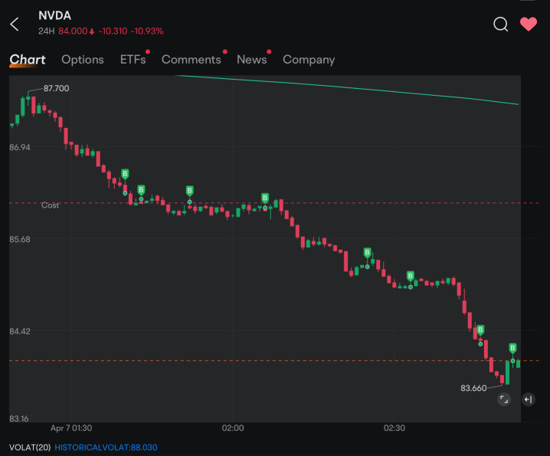The image size is (550, 456).
Task: Switch to the News tab
Action: pos(252,60)
